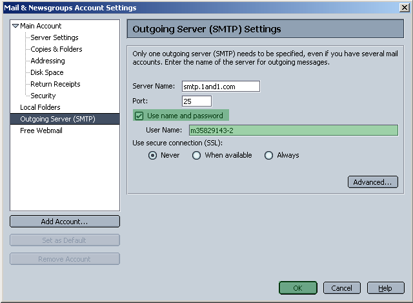
Task: Choose When available for secure connection
Action: [x=197, y=155]
